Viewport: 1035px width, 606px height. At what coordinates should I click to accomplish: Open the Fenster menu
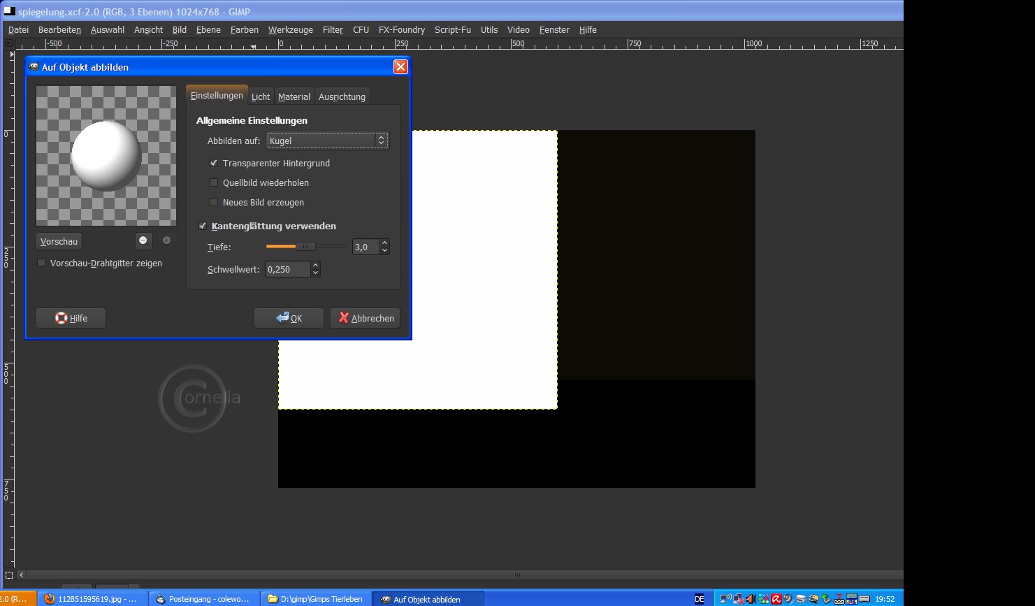click(x=554, y=29)
